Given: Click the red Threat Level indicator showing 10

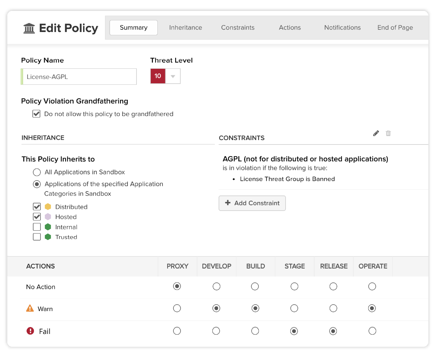Looking at the screenshot, I should 158,76.
